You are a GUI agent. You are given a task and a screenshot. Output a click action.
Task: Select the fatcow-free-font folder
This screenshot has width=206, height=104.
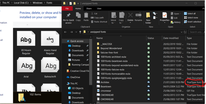(x=109, y=52)
